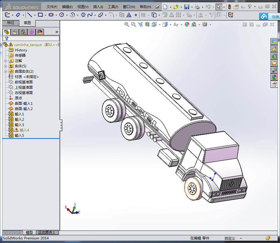Open the 插入(I) menu
The height and width of the screenshot is (243, 280).
pos(98,7)
